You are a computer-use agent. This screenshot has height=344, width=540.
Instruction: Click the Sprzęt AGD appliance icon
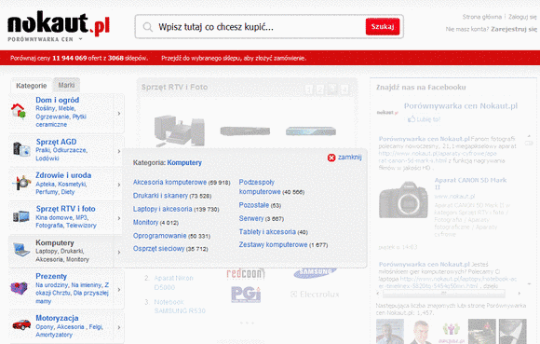click(x=21, y=149)
